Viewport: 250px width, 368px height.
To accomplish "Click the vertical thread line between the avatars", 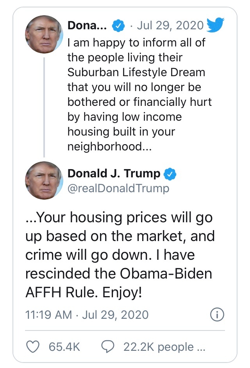I will point(44,106).
